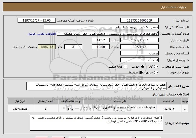Select the کالا radio button

[x=156, y=67]
